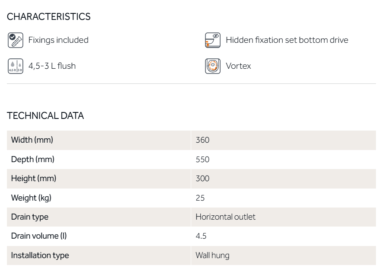Select the Wall hung installation value
382x278 pixels.
point(212,256)
